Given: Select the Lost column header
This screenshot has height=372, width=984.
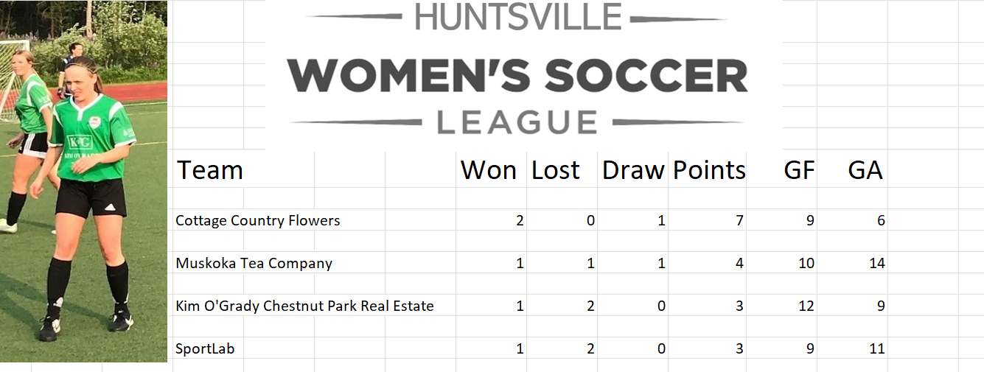Looking at the screenshot, I should click(556, 170).
